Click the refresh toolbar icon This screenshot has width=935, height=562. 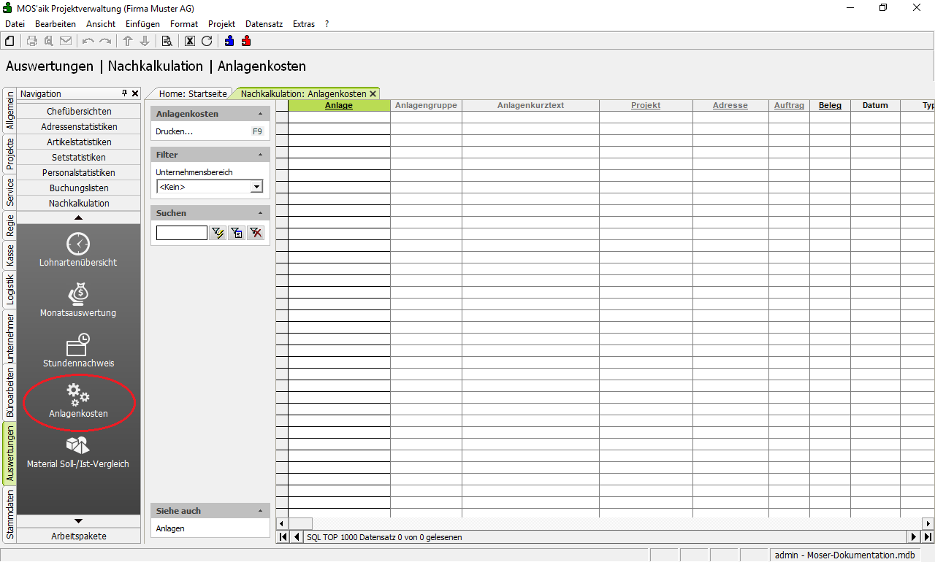point(207,41)
